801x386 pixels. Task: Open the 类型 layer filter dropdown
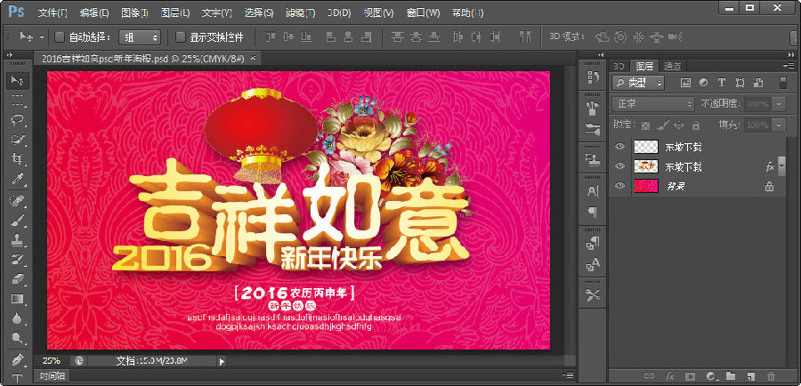point(638,82)
